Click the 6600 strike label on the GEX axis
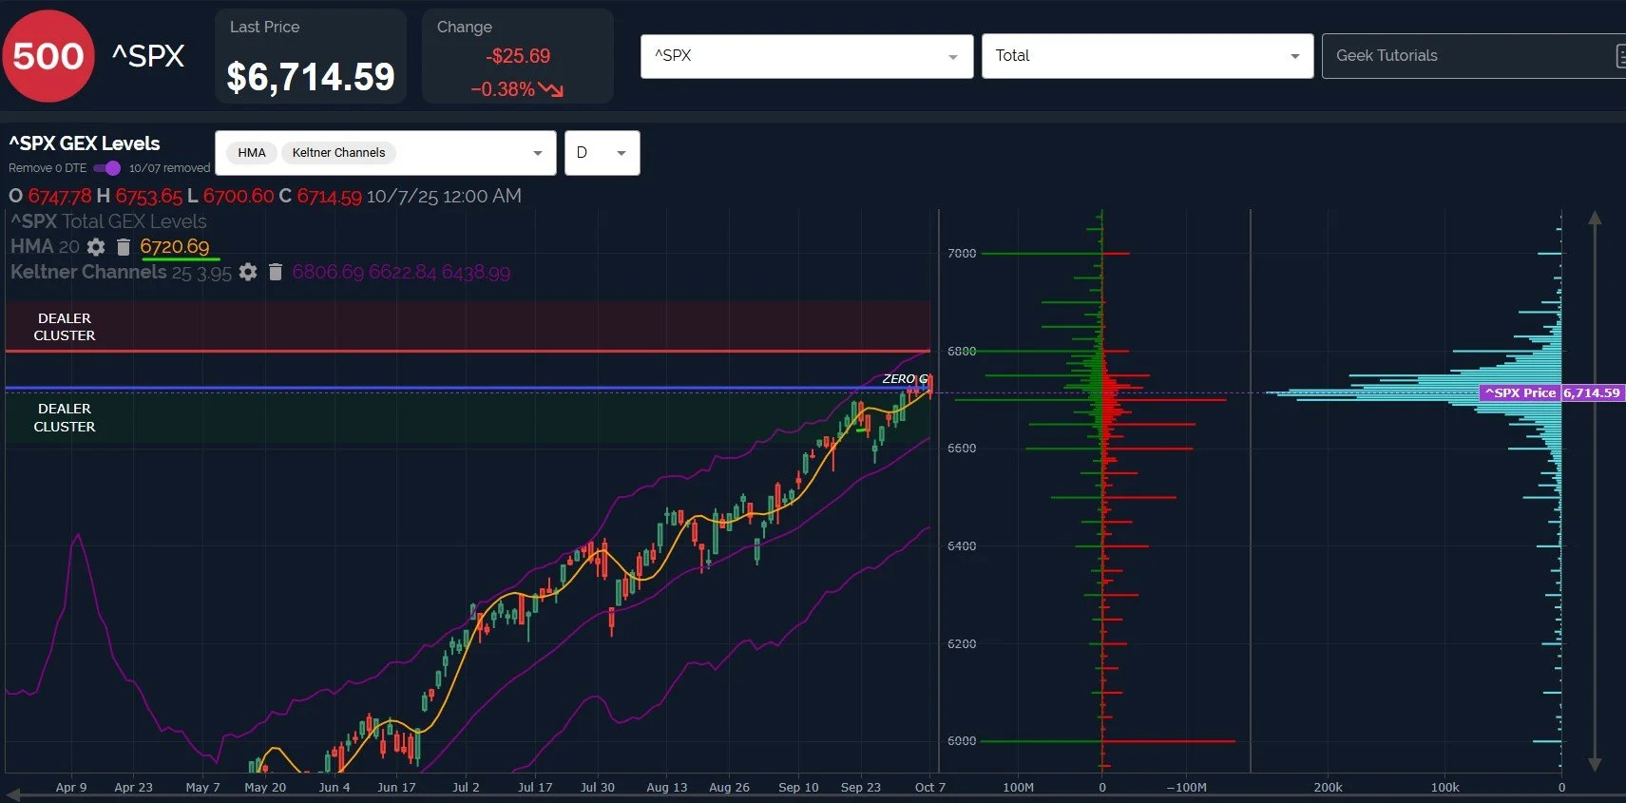 click(x=962, y=449)
